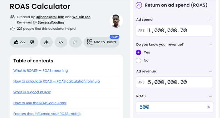The width and height of the screenshot is (220, 118).
Task: Change the ARS currency unit for Ad revenue
Action: point(141,82)
